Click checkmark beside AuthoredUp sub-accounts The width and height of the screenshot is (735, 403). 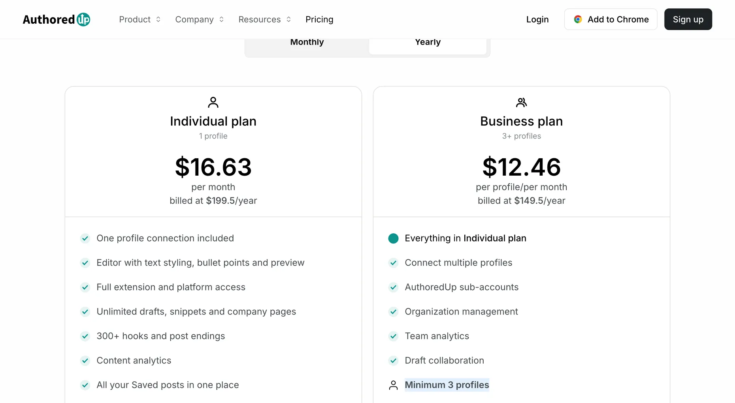pyautogui.click(x=393, y=287)
